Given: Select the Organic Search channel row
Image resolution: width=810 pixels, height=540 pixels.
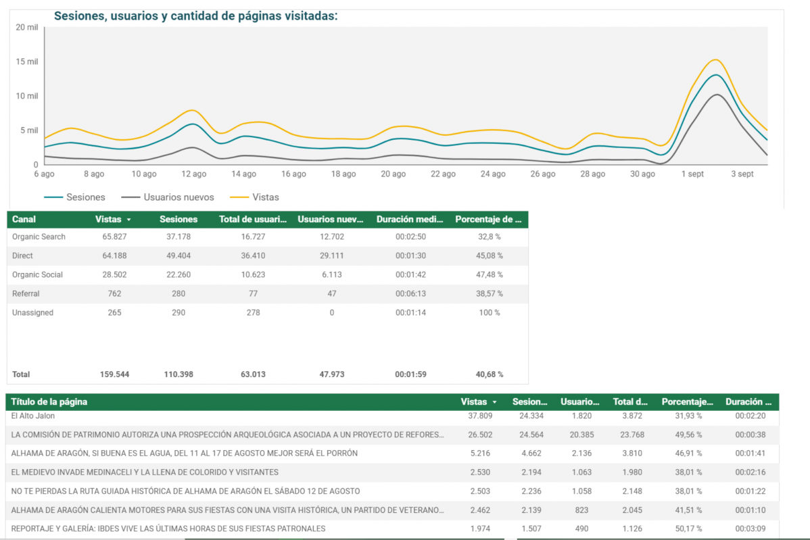Looking at the screenshot, I should click(267, 237).
